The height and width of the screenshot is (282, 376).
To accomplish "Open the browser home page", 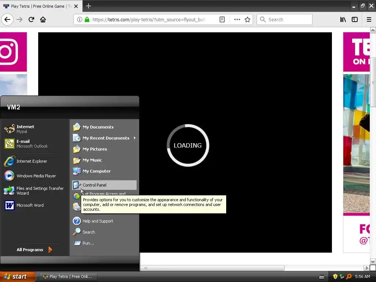I will click(43, 19).
